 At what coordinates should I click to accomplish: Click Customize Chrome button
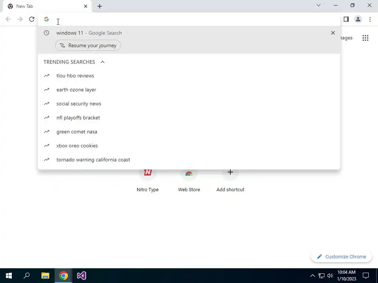[x=341, y=256]
